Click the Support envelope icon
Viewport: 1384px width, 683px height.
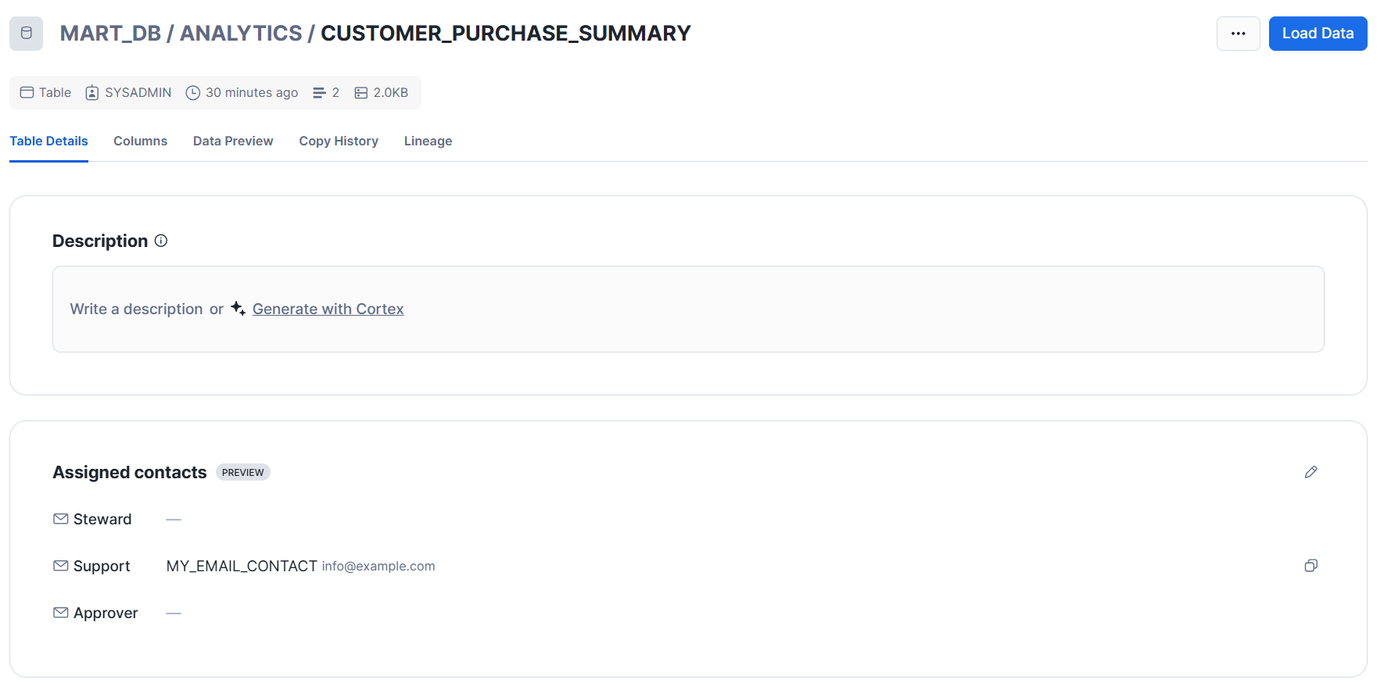pos(61,566)
